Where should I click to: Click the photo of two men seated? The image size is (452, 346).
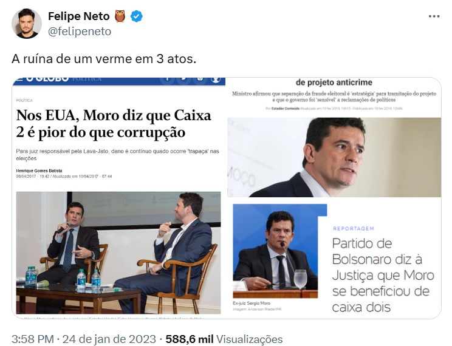[x=118, y=253]
